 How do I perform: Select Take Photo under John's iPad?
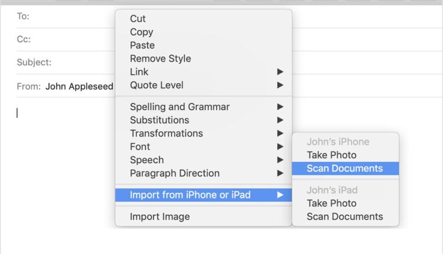pos(331,203)
